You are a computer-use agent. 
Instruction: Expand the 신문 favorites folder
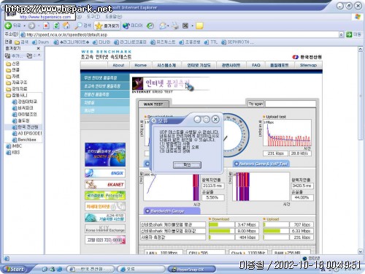click(13, 64)
